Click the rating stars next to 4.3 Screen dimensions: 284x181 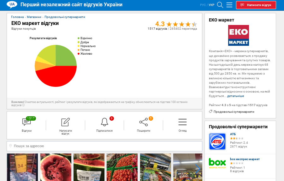tap(182, 24)
